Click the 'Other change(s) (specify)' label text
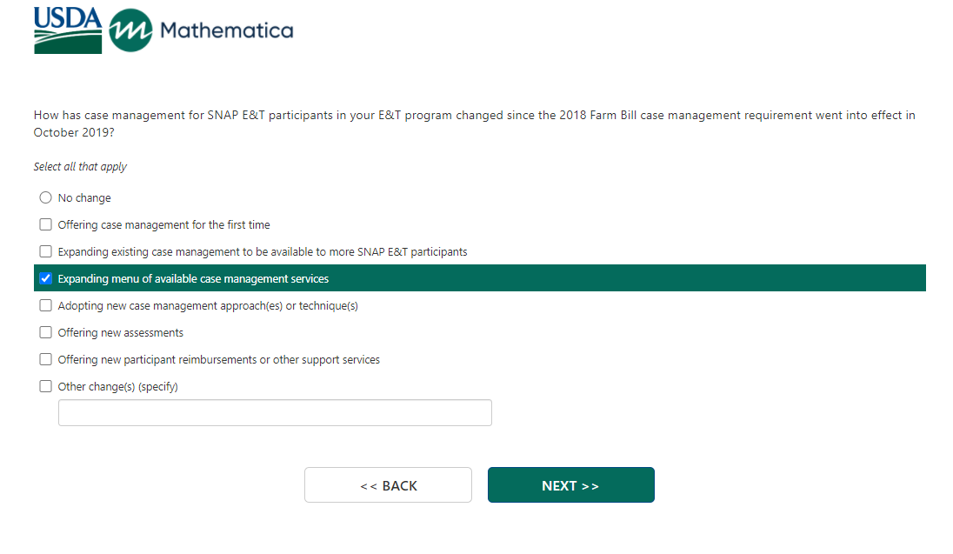Image resolution: width=953 pixels, height=554 pixels. click(x=117, y=387)
